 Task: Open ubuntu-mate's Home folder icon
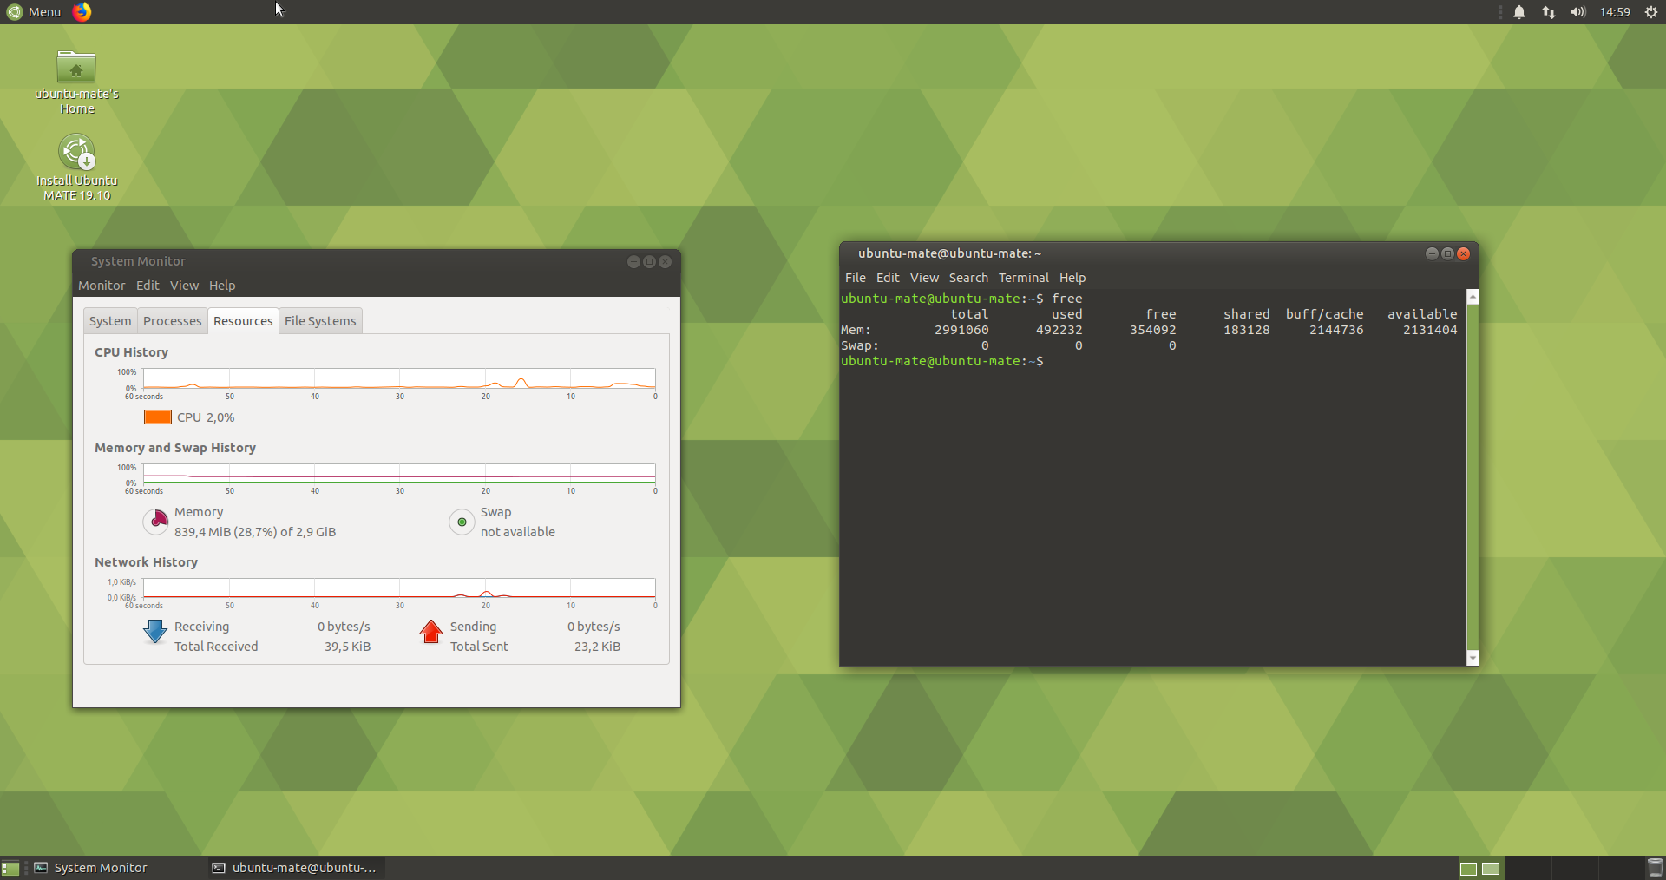[x=76, y=68]
